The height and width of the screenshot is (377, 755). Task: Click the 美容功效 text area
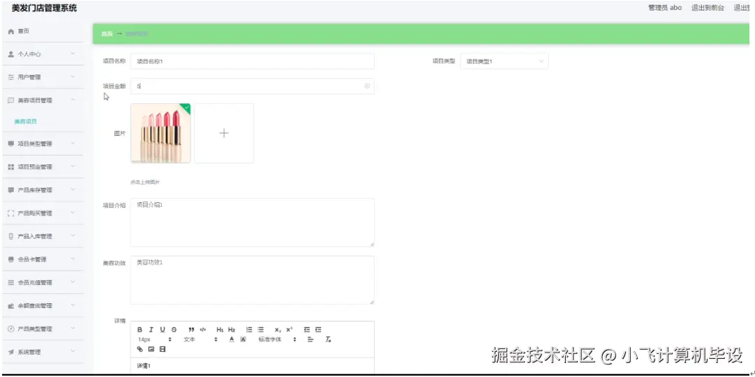[253, 280]
